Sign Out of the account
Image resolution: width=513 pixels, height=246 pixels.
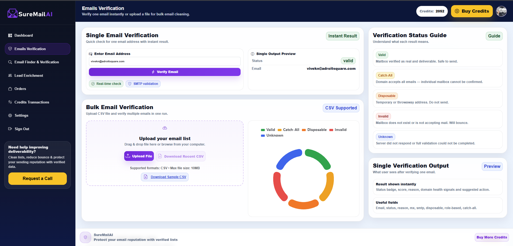pyautogui.click(x=37, y=129)
